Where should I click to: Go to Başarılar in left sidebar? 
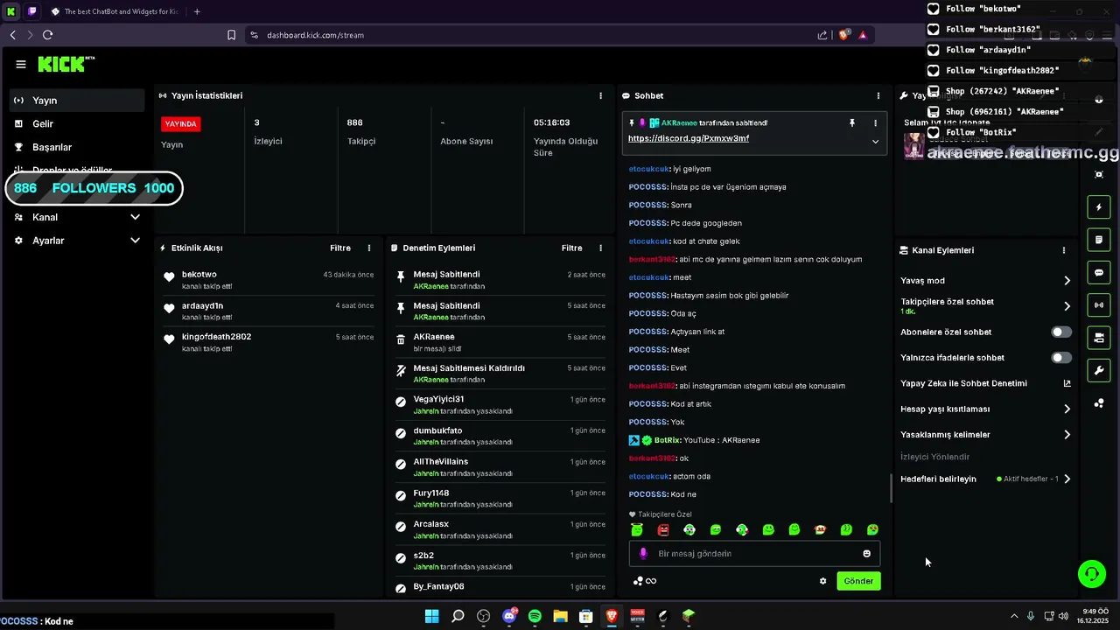[x=77, y=147]
